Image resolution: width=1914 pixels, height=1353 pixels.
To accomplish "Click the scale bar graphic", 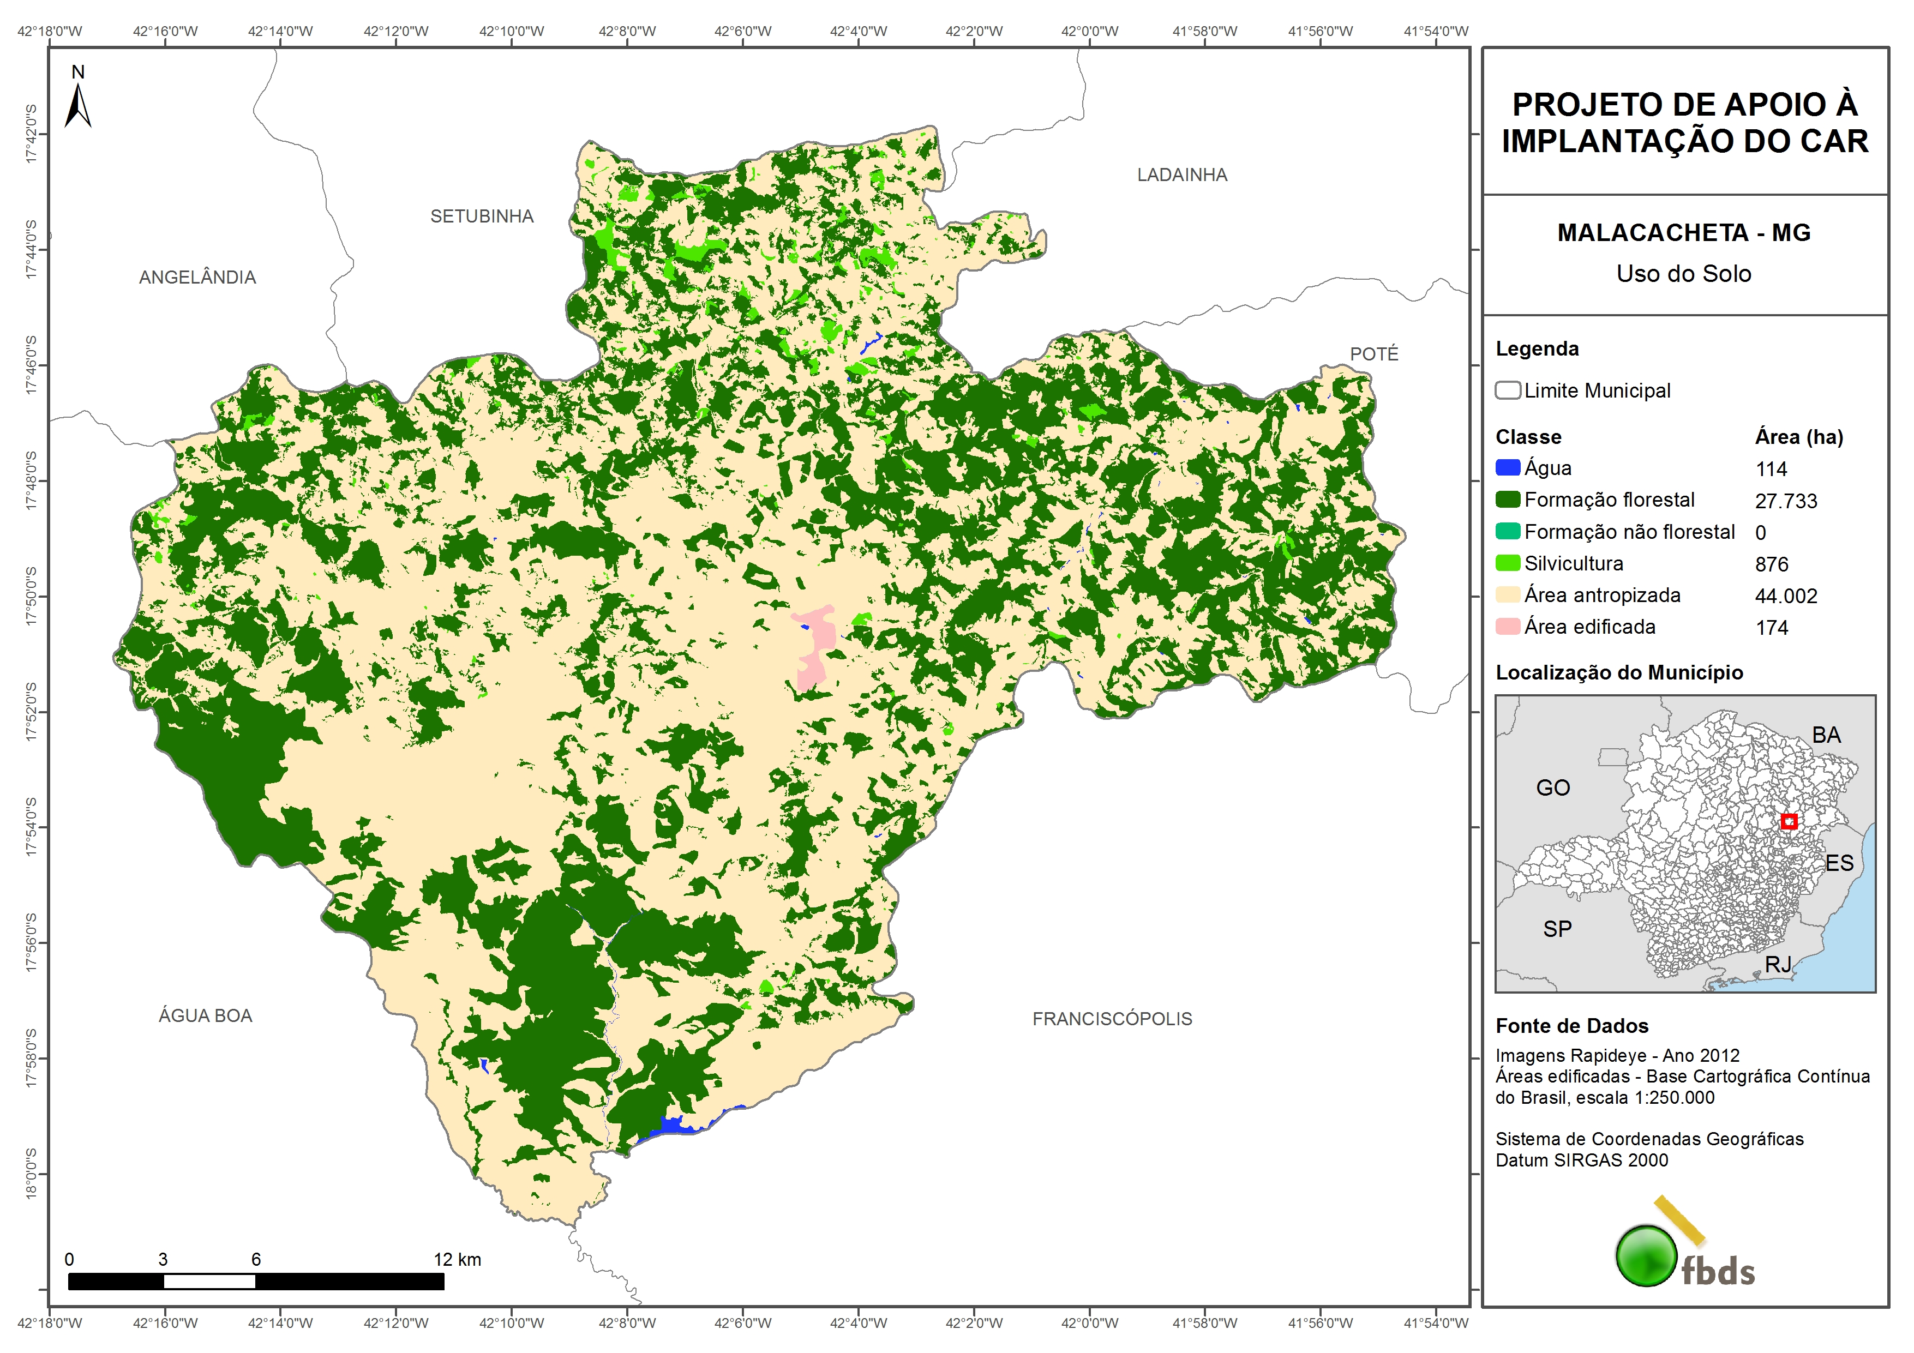I will click(x=255, y=1282).
